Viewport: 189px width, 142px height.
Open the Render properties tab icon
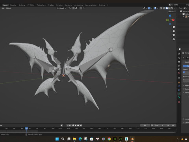(179, 58)
